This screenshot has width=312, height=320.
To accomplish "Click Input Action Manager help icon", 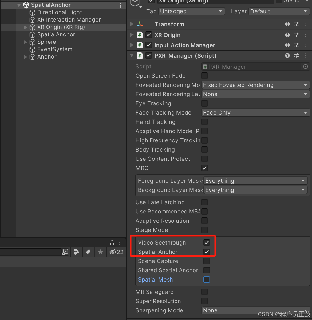I will (x=287, y=45).
